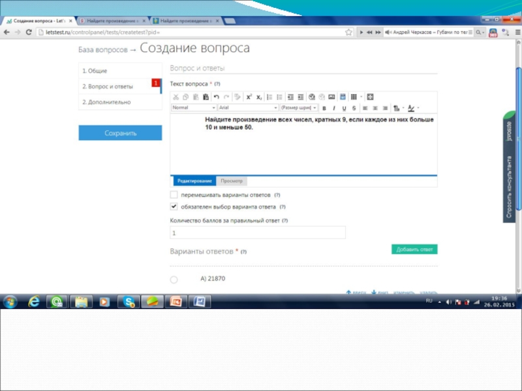Viewport: 522px width, 391px height.
Task: Toggle full screen editor mode
Action: [x=370, y=97]
